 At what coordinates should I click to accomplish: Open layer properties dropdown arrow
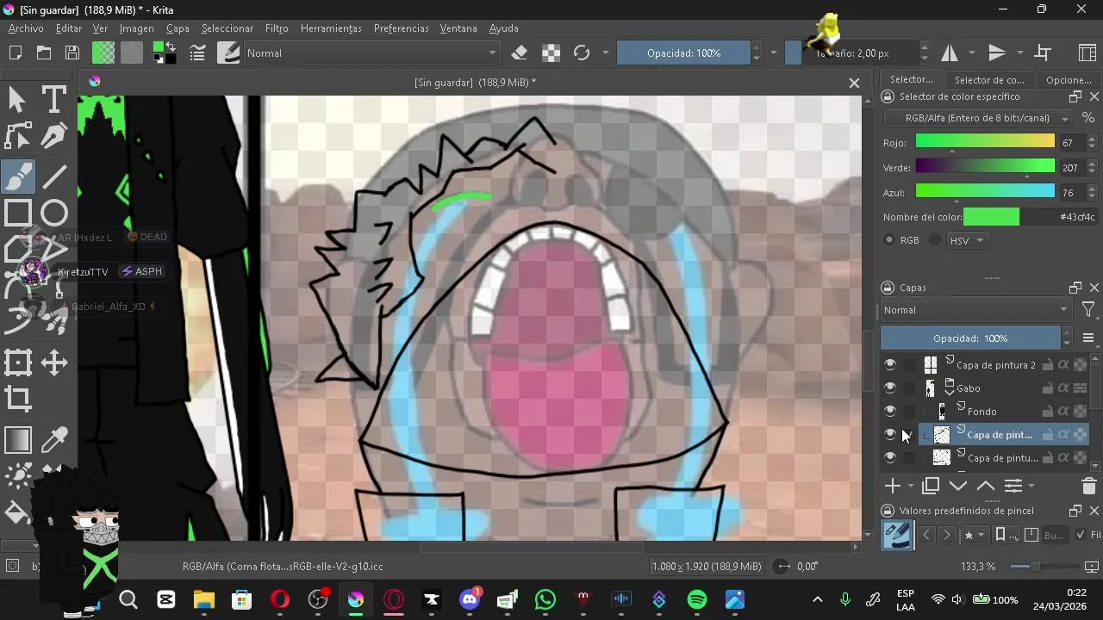pyautogui.click(x=1031, y=487)
